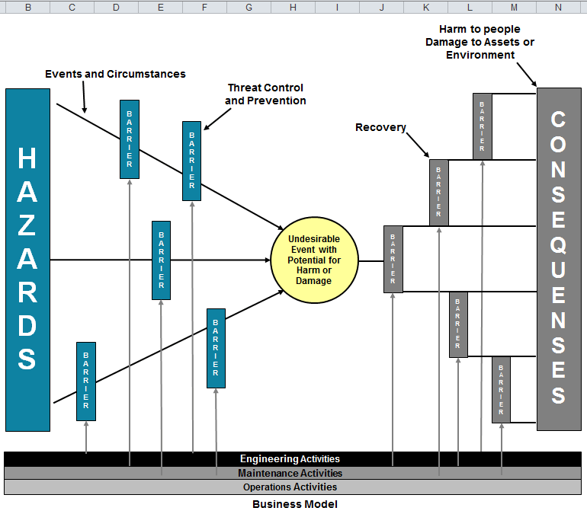Select the topmost gray barrier near CONSEQUENSES
The image size is (587, 514).
tap(482, 126)
